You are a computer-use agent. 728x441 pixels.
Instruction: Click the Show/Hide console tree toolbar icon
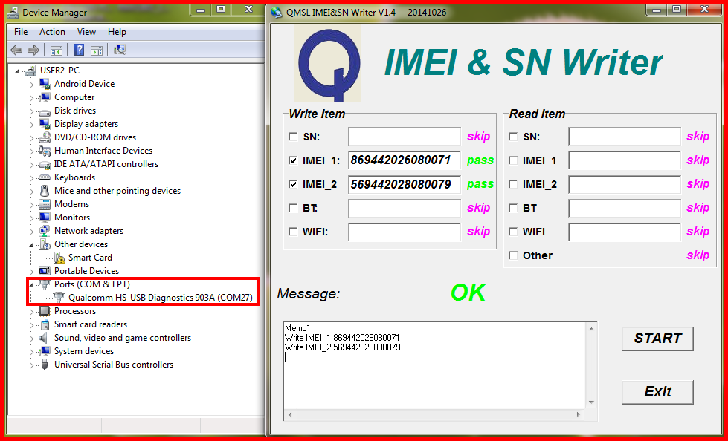pyautogui.click(x=57, y=50)
